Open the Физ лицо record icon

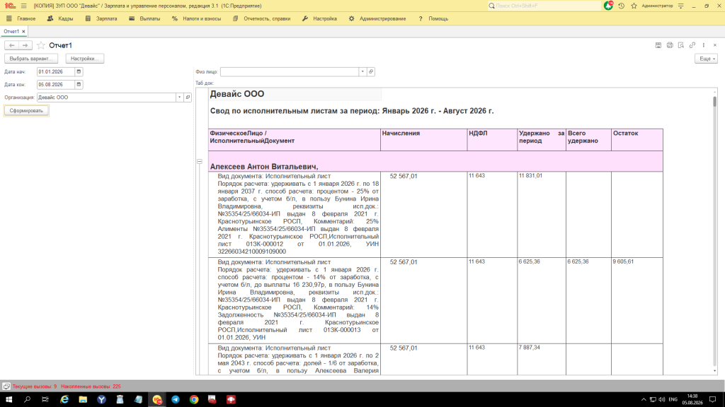371,71
